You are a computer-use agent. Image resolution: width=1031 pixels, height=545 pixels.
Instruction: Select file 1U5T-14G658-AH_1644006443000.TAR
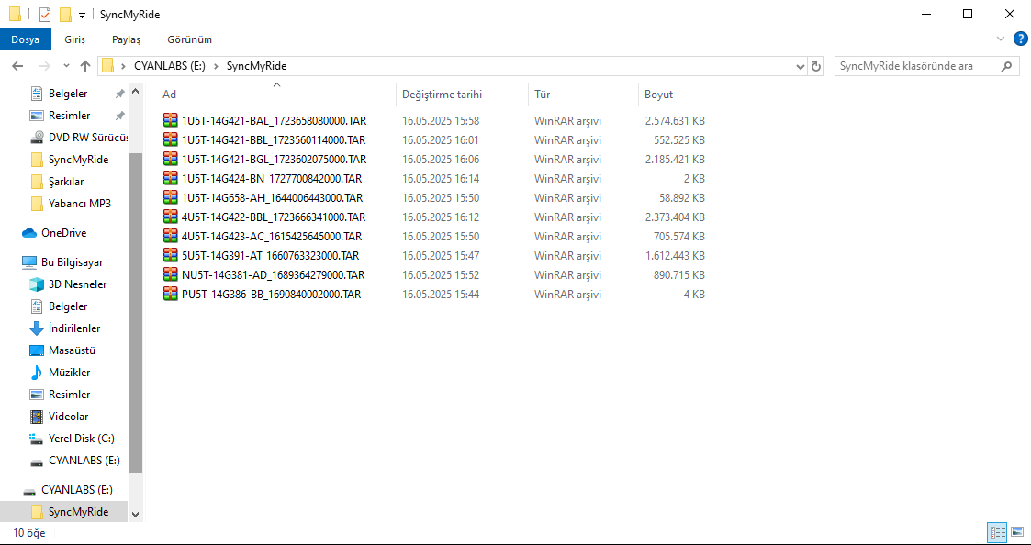point(273,197)
